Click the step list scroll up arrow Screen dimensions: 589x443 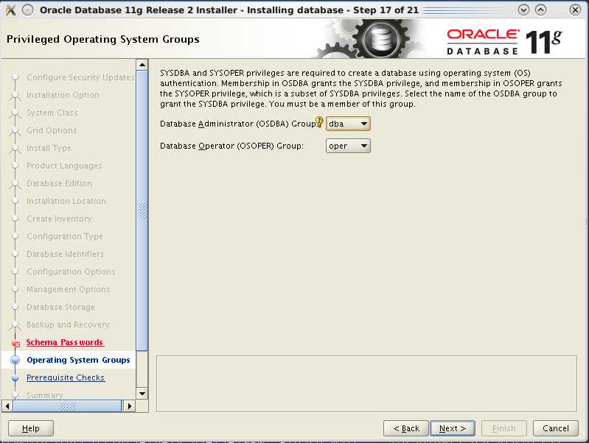(142, 65)
